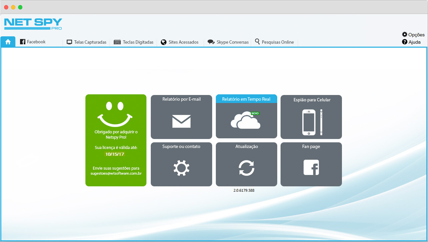Click the refresh arrows update icon
This screenshot has height=242, width=428.
[x=246, y=168]
